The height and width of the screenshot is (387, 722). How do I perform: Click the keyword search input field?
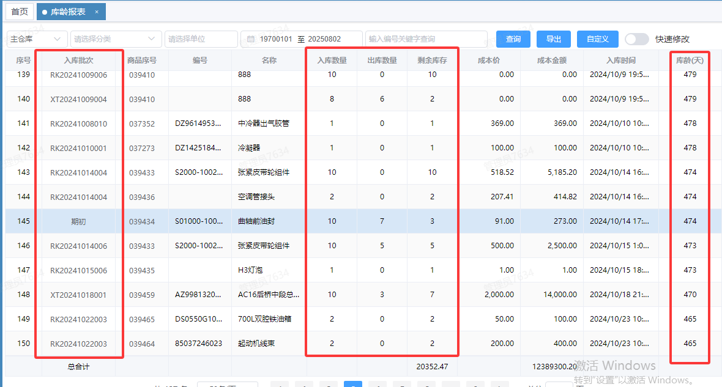[x=426, y=39]
